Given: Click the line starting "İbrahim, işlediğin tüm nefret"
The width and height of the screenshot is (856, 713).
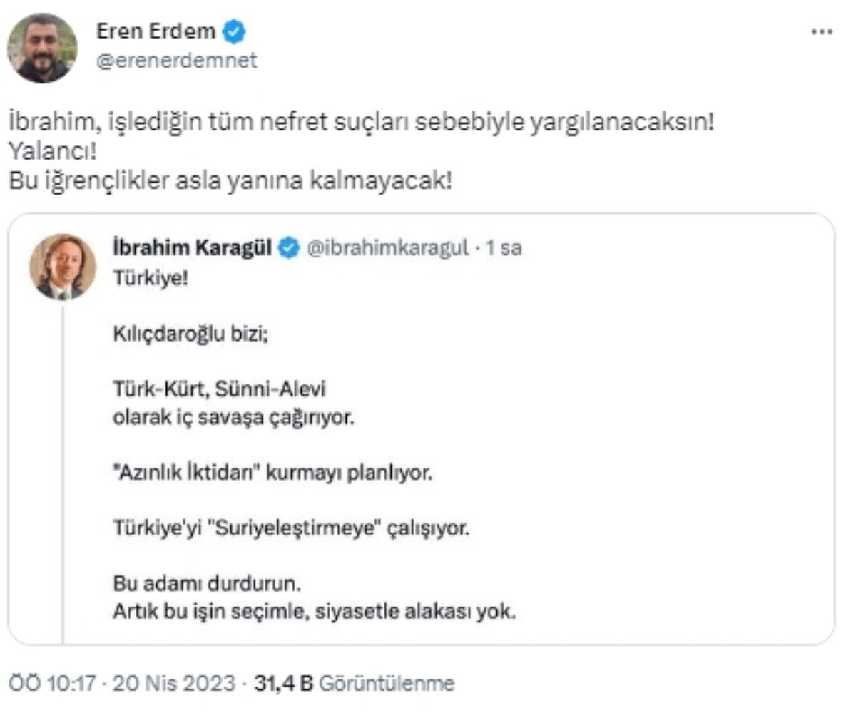Looking at the screenshot, I should click(362, 121).
